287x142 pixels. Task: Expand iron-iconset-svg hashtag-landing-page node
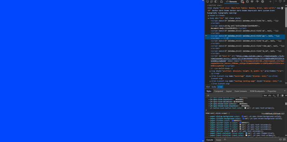click(x=210, y=81)
